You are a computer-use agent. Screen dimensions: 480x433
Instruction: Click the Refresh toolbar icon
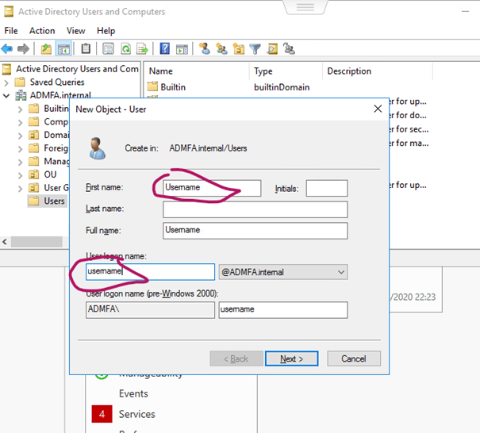pos(125,49)
